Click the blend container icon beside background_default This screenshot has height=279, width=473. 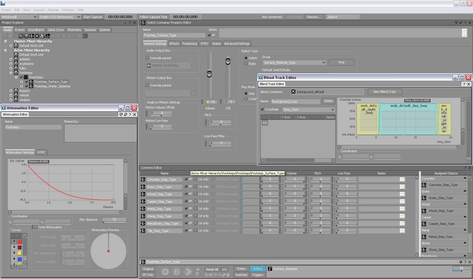pyautogui.click(x=293, y=92)
